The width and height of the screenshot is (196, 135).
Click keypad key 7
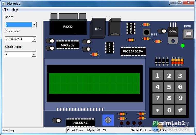tap(158, 98)
